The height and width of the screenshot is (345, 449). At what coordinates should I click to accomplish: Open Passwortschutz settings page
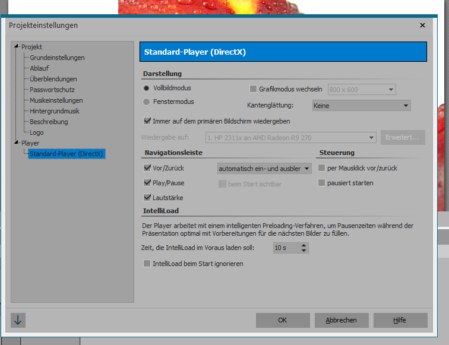pyautogui.click(x=52, y=90)
